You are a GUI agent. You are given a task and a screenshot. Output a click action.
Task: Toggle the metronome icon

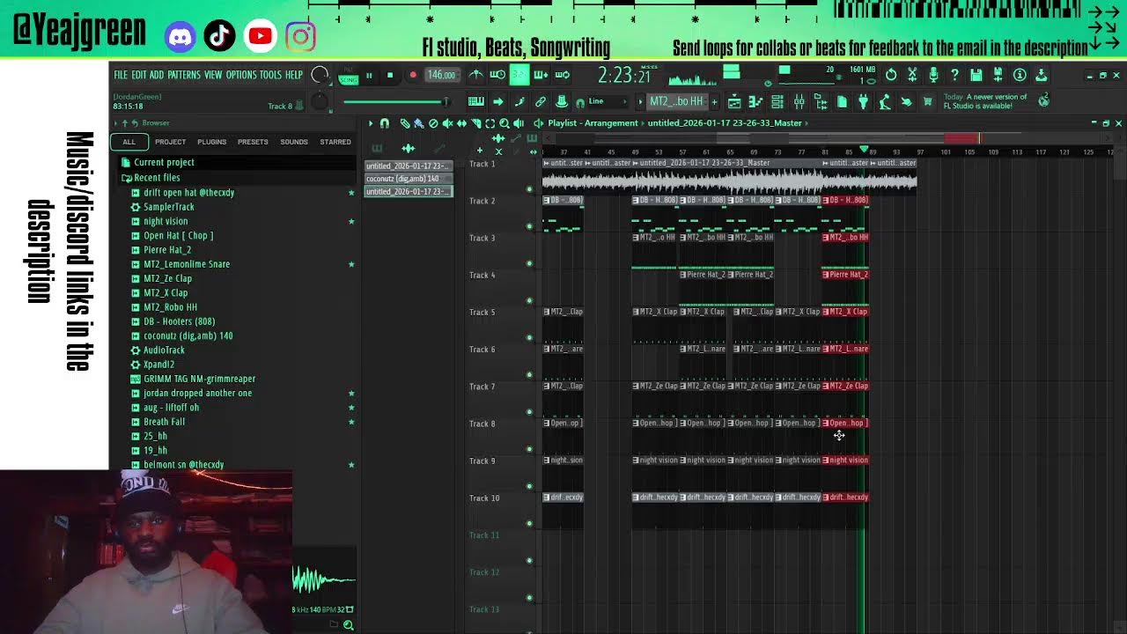point(475,75)
